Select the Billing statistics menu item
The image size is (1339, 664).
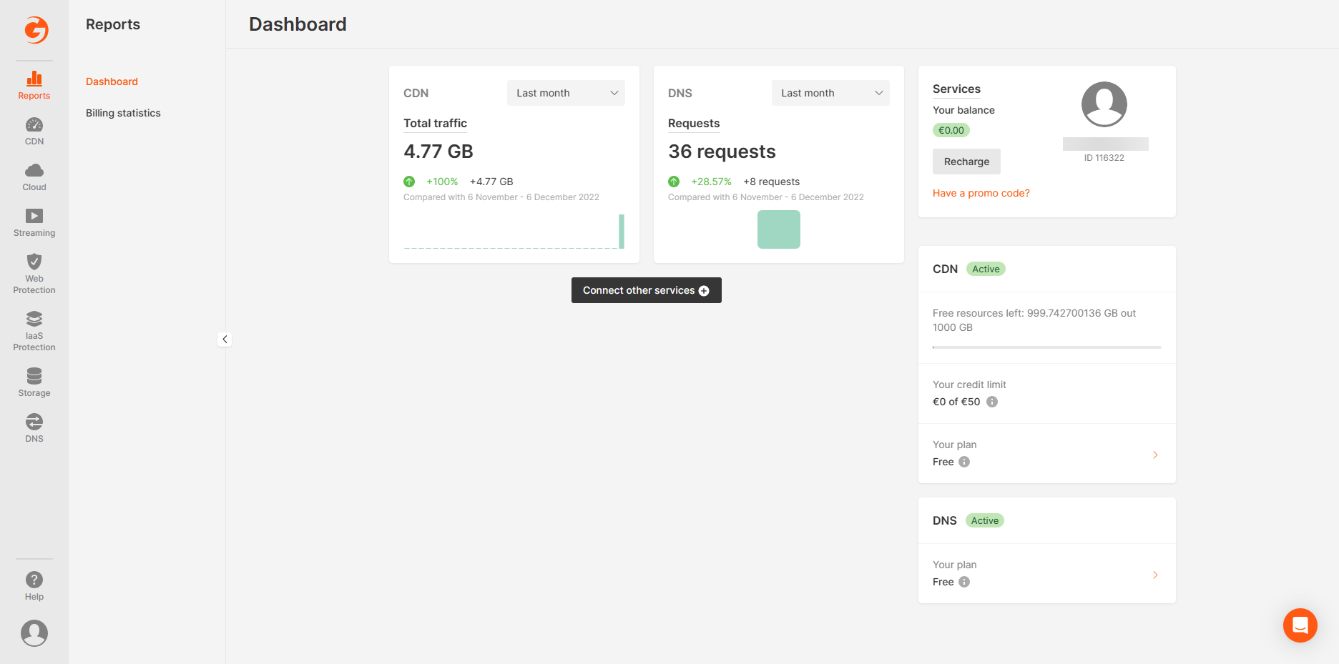(x=123, y=113)
